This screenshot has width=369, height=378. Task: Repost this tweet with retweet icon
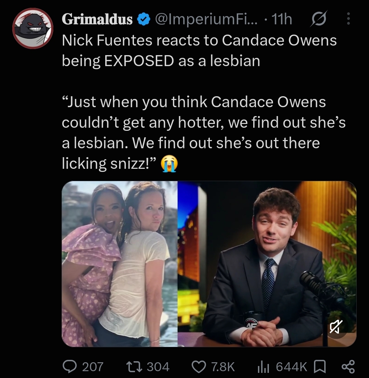click(133, 366)
